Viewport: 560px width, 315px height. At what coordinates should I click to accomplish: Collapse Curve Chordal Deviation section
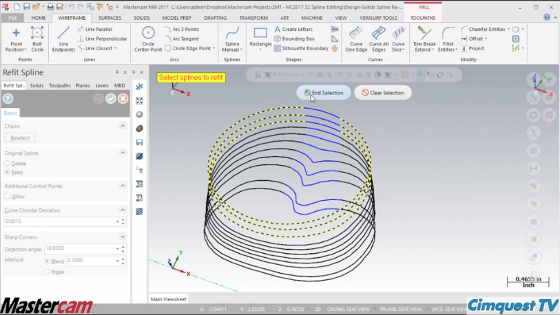(123, 210)
